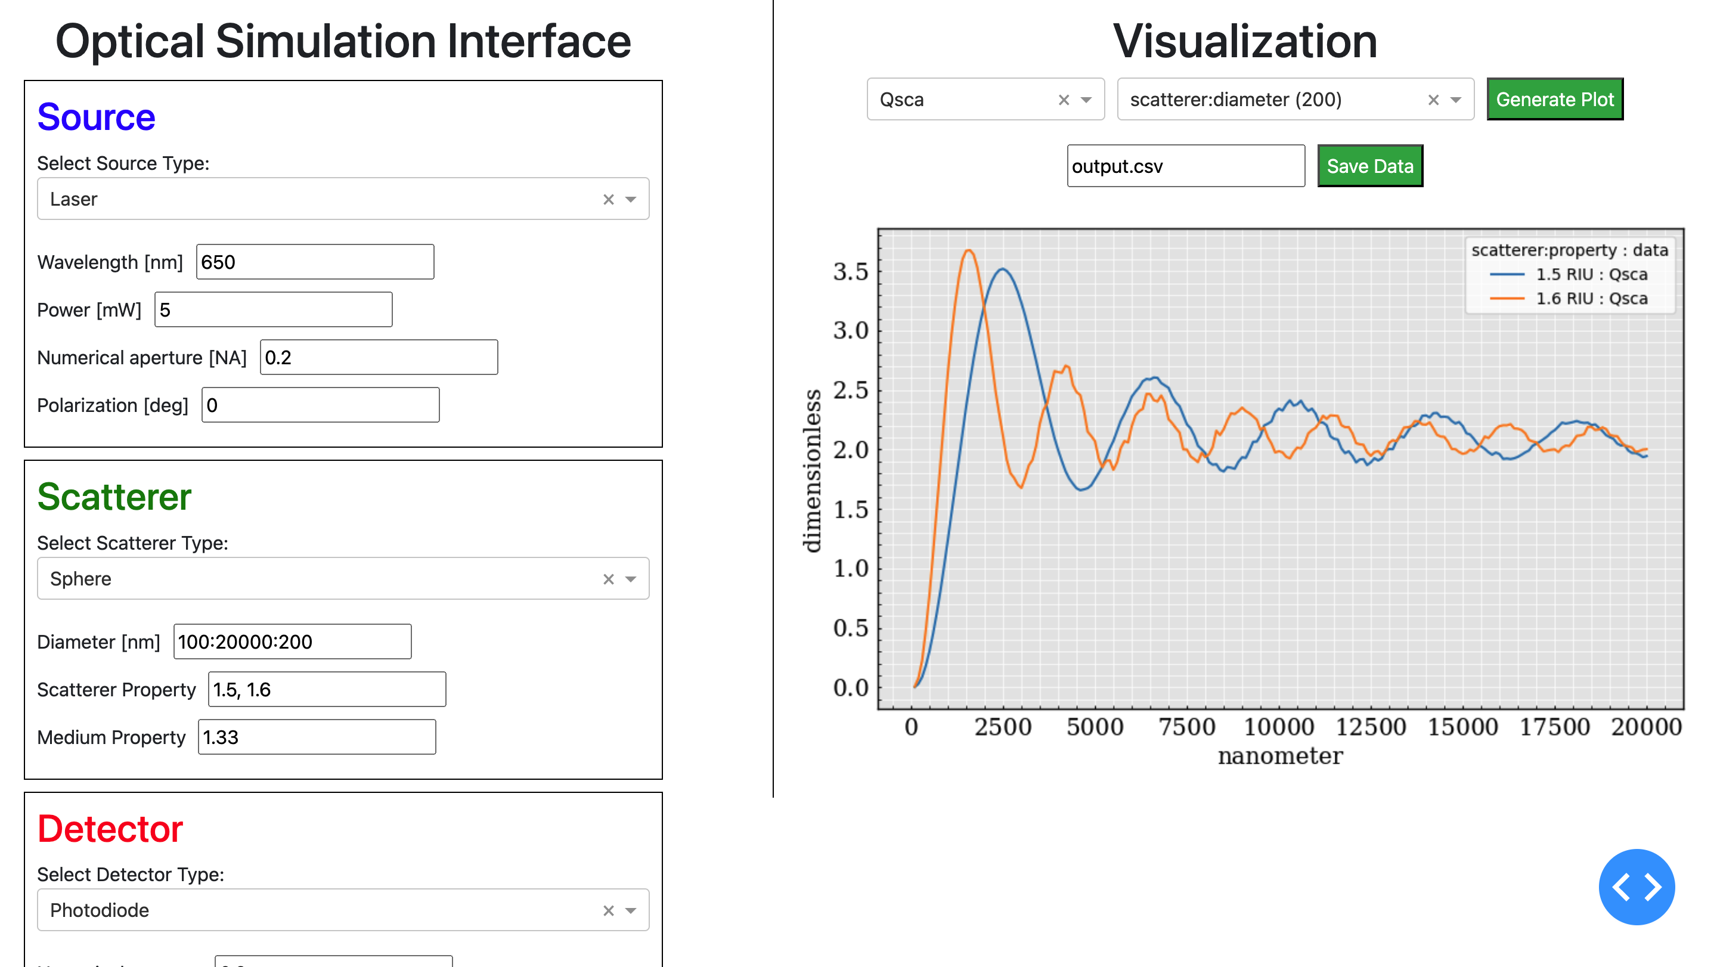Clear the Sphere scatterer type selection
Viewport: 1717px width, 967px height.
[608, 579]
